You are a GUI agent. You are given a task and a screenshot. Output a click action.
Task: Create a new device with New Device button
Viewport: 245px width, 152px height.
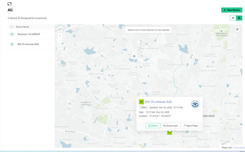pyautogui.click(x=232, y=10)
